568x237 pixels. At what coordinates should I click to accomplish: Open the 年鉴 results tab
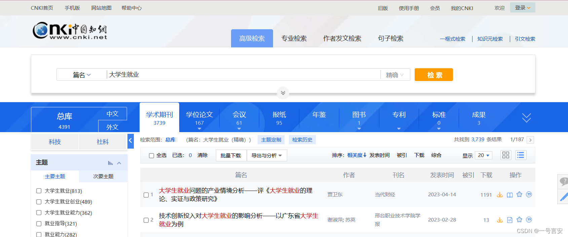(x=319, y=115)
